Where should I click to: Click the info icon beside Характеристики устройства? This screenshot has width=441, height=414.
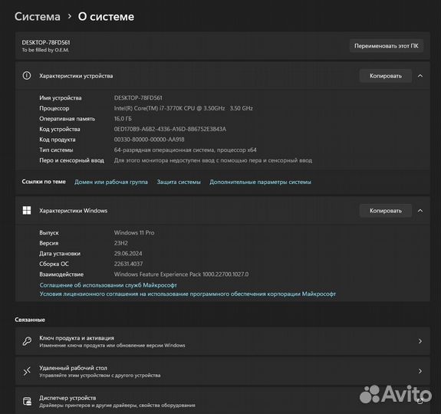(27, 76)
